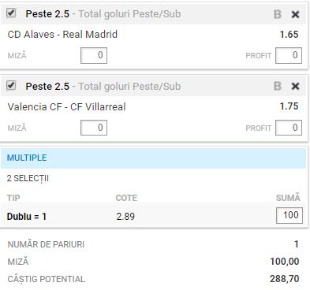The width and height of the screenshot is (310, 290).
Task: Click the B banker icon for Valencia CF bet
Action: tap(278, 86)
